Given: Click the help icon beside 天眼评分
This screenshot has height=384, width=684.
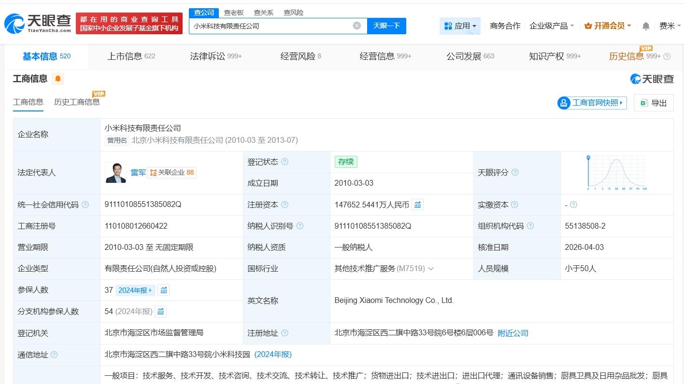Looking at the screenshot, I should tap(515, 172).
